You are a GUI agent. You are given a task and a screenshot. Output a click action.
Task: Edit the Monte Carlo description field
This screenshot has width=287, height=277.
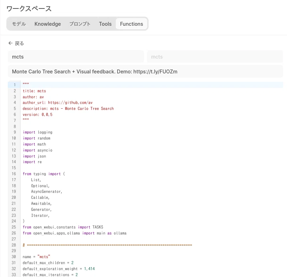(x=145, y=72)
